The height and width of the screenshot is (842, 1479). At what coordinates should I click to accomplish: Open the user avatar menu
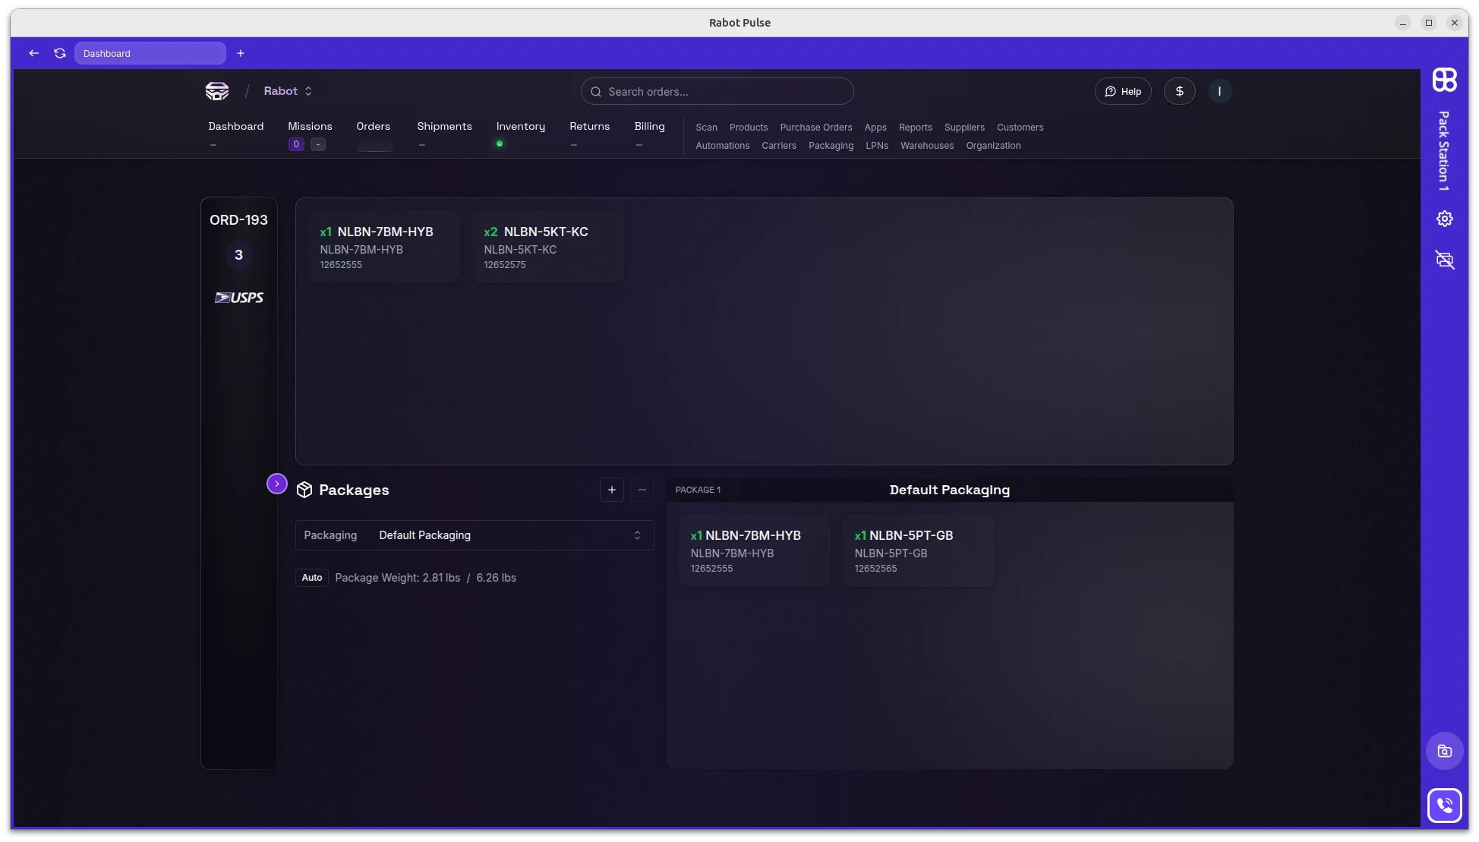tap(1219, 91)
